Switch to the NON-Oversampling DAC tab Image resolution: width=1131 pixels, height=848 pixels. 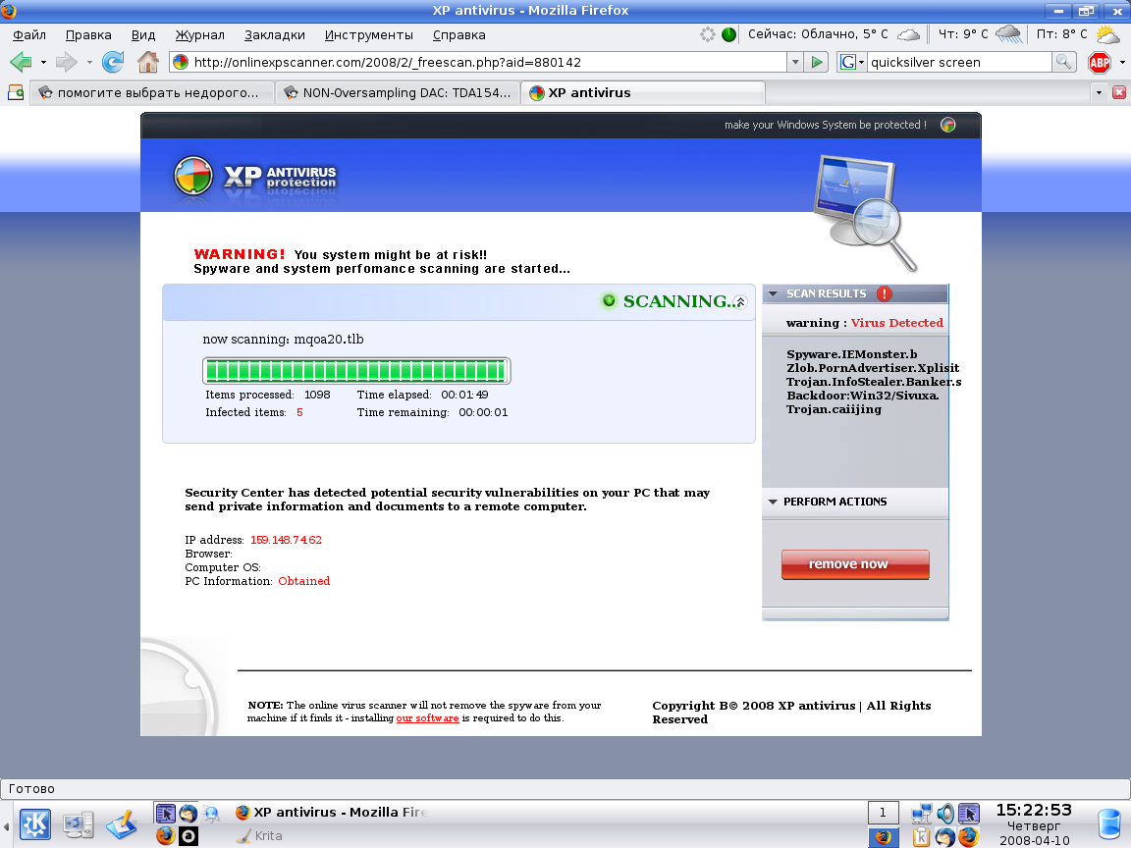398,92
